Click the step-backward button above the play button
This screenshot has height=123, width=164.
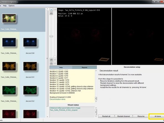coord(51,60)
